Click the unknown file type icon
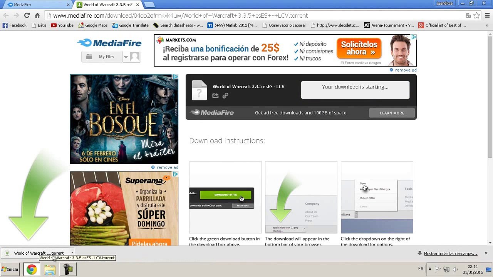This screenshot has width=493, height=277. pyautogui.click(x=200, y=90)
